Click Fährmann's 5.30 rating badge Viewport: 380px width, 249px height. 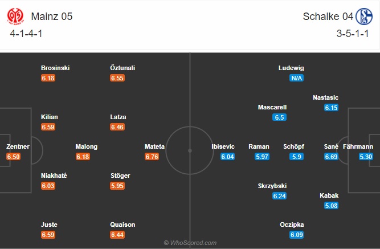pos(366,157)
